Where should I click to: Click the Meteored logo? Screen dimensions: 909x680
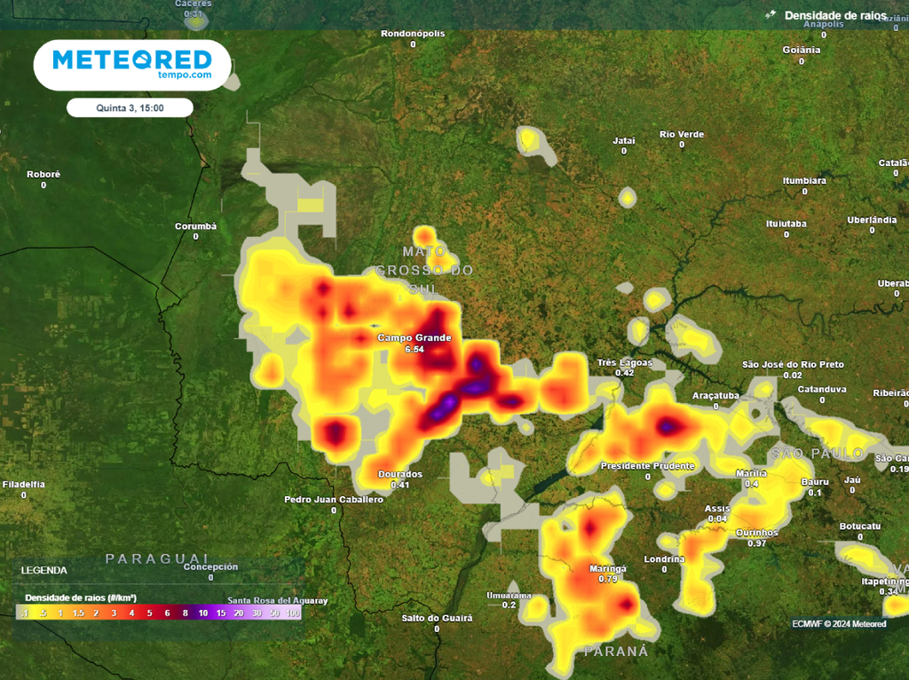click(132, 59)
